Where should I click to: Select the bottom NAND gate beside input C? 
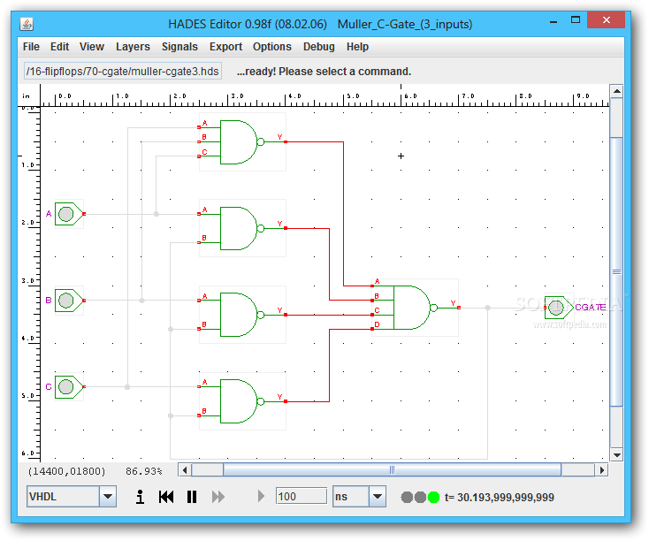242,401
